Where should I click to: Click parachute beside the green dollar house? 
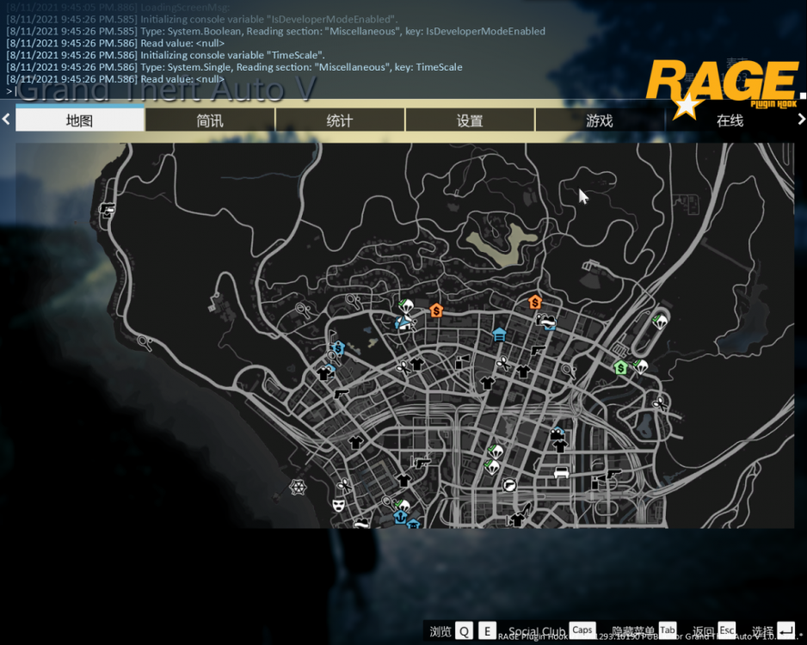point(640,366)
